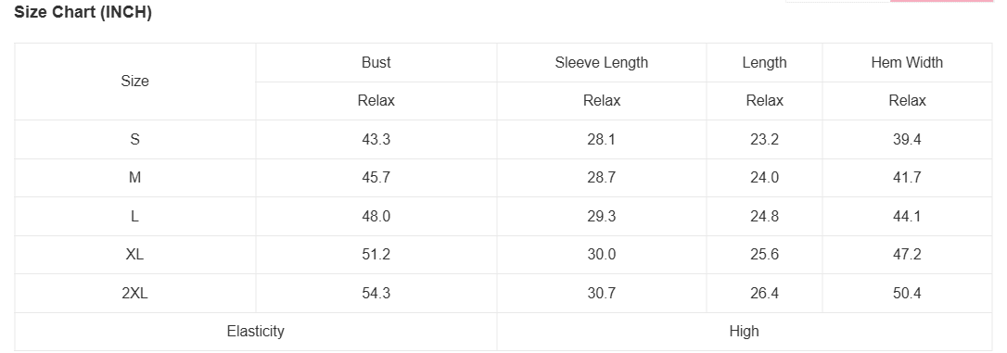Click the Elasticity row label
The image size is (1007, 353).
point(256,331)
